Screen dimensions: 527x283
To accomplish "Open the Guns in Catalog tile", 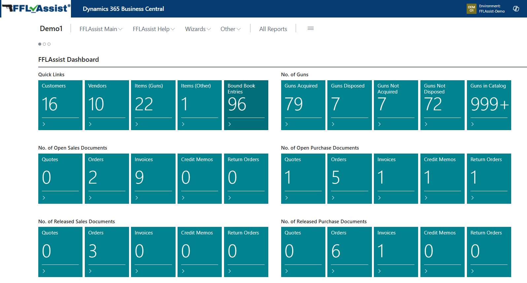I will [x=489, y=105].
